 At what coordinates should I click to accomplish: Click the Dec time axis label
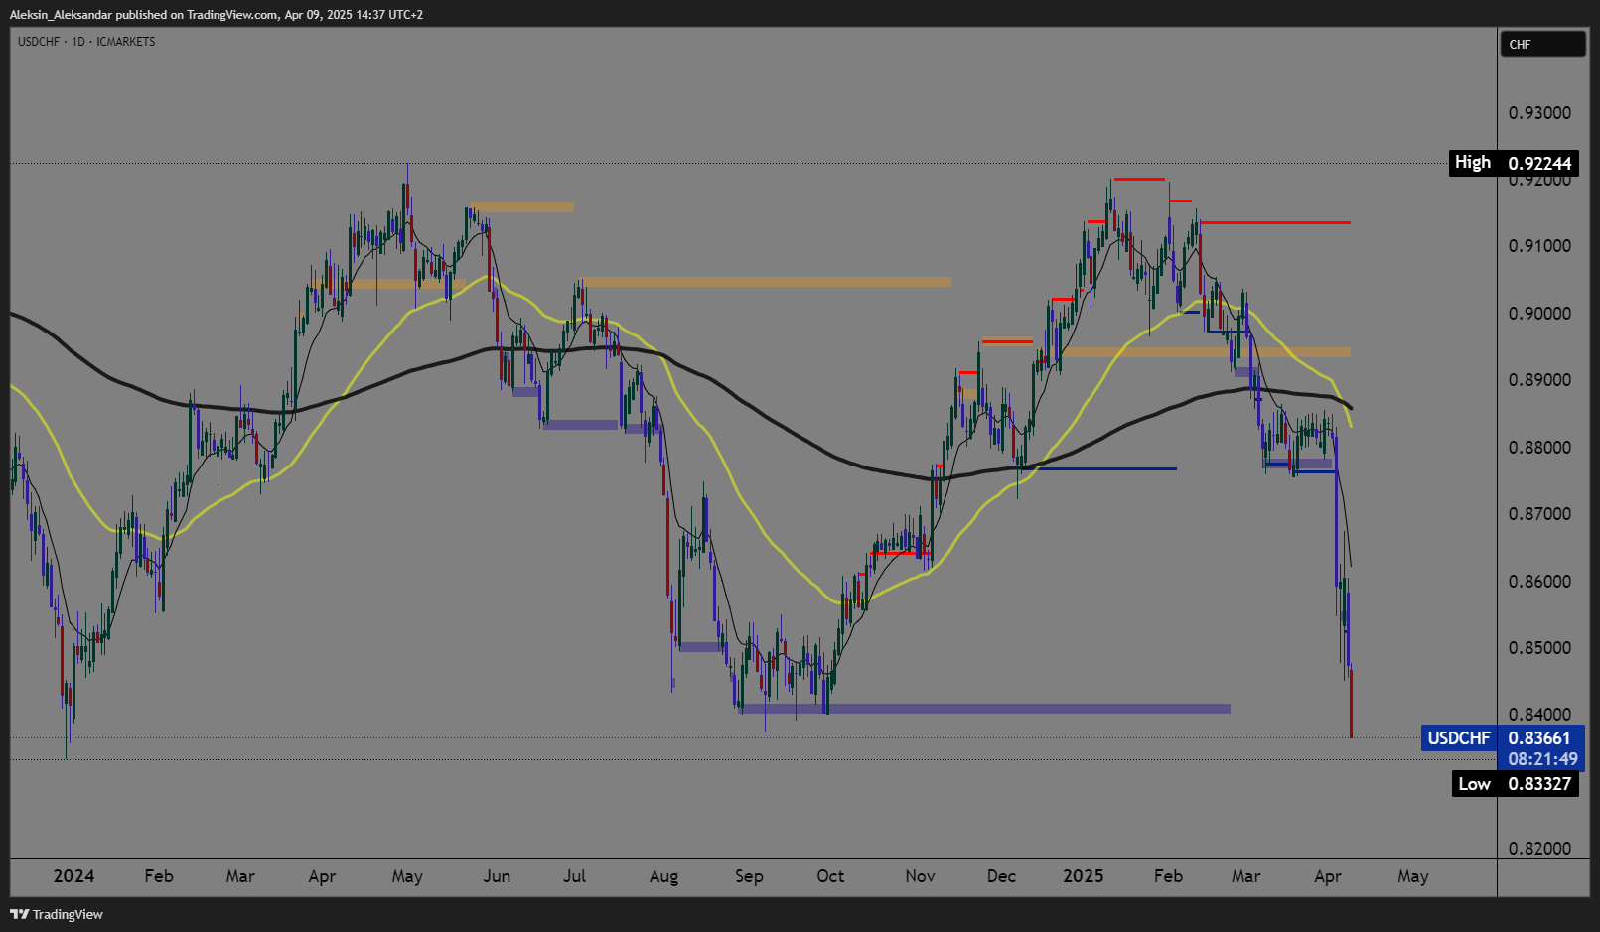[x=1001, y=876]
